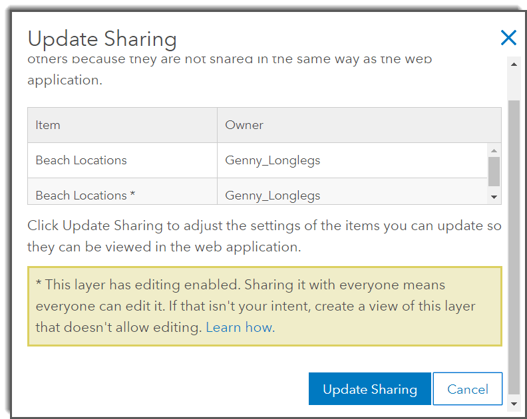Click the items table scroll down arrow
Viewport: 527px width, 419px height.
click(x=494, y=197)
